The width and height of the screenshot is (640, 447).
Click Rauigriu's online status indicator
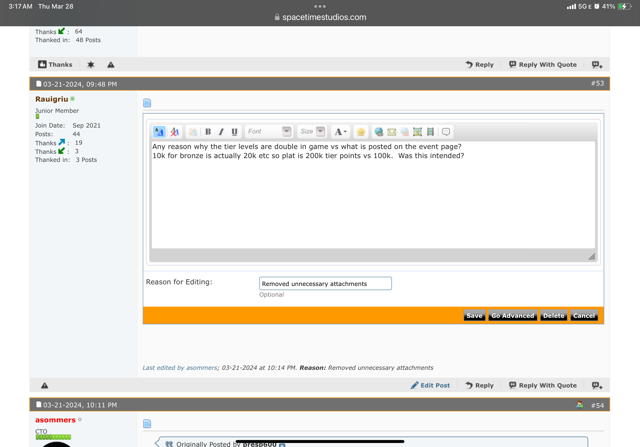pyautogui.click(x=72, y=99)
